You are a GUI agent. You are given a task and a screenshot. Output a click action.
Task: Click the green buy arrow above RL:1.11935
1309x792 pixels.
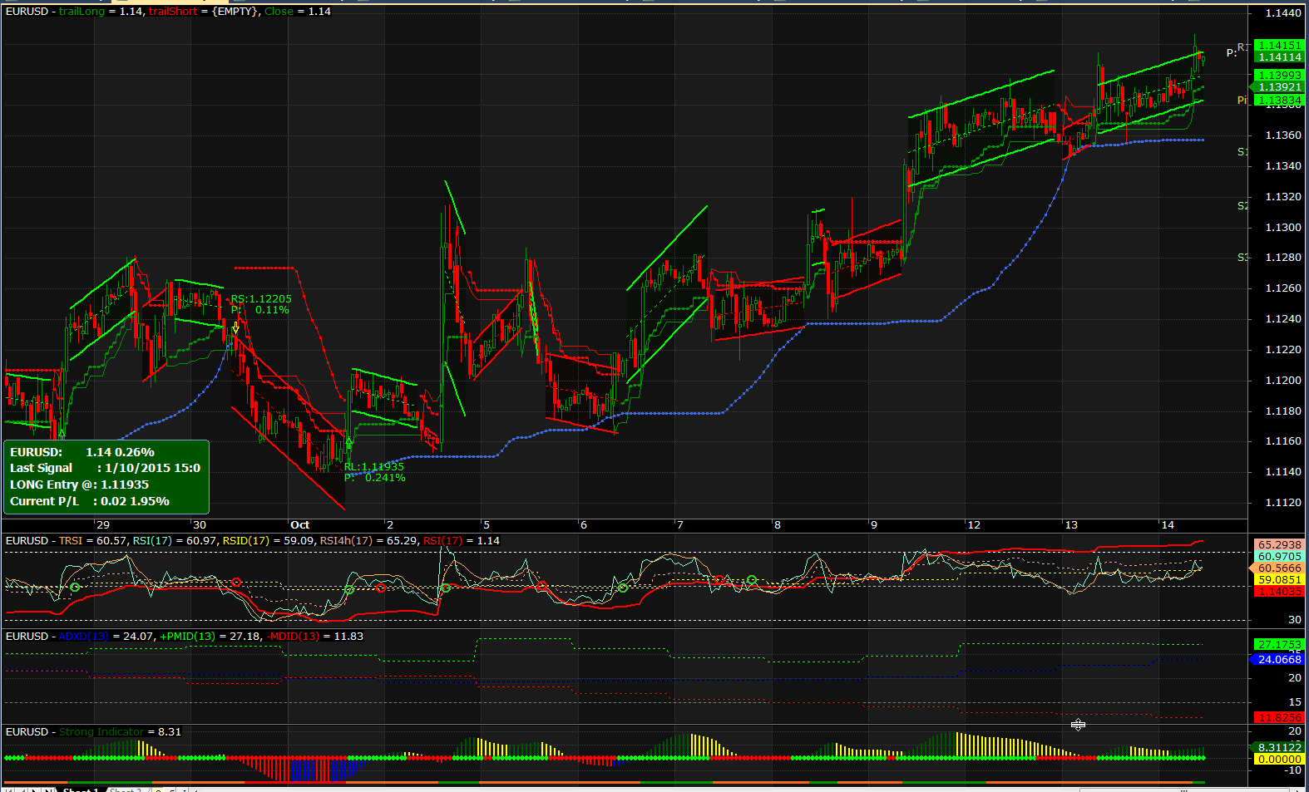349,445
